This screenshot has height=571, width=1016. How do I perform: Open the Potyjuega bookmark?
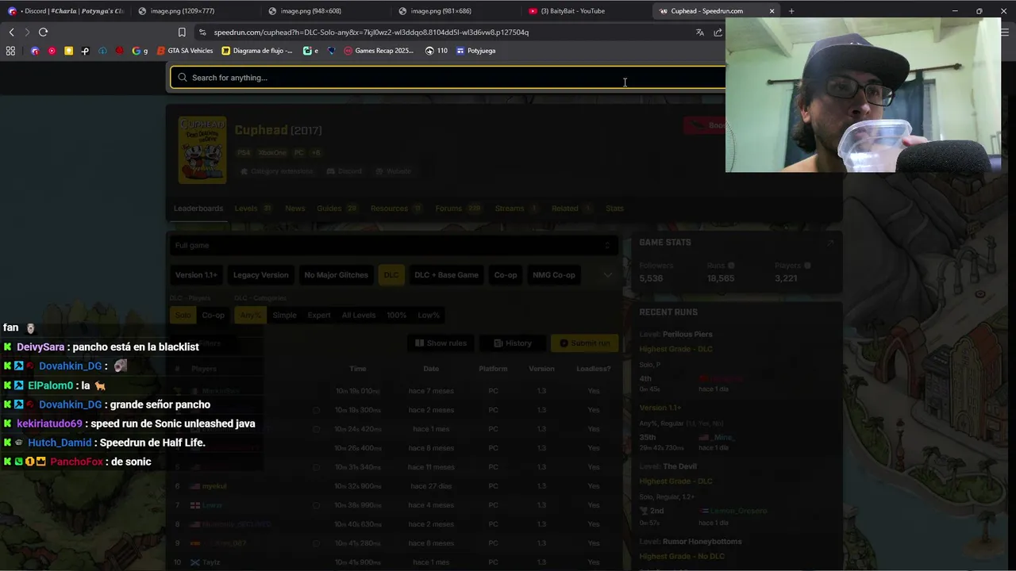pyautogui.click(x=476, y=51)
